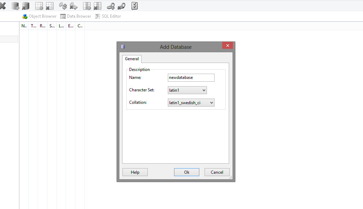Click the Drop Column toolbar icon

(x=98, y=6)
